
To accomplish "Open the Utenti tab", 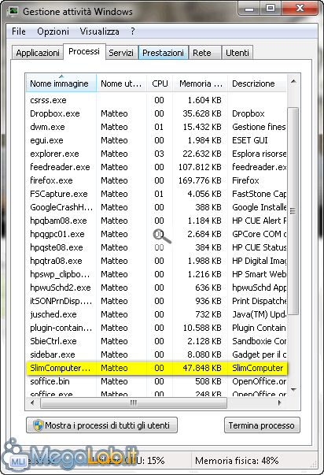I will pos(237,53).
